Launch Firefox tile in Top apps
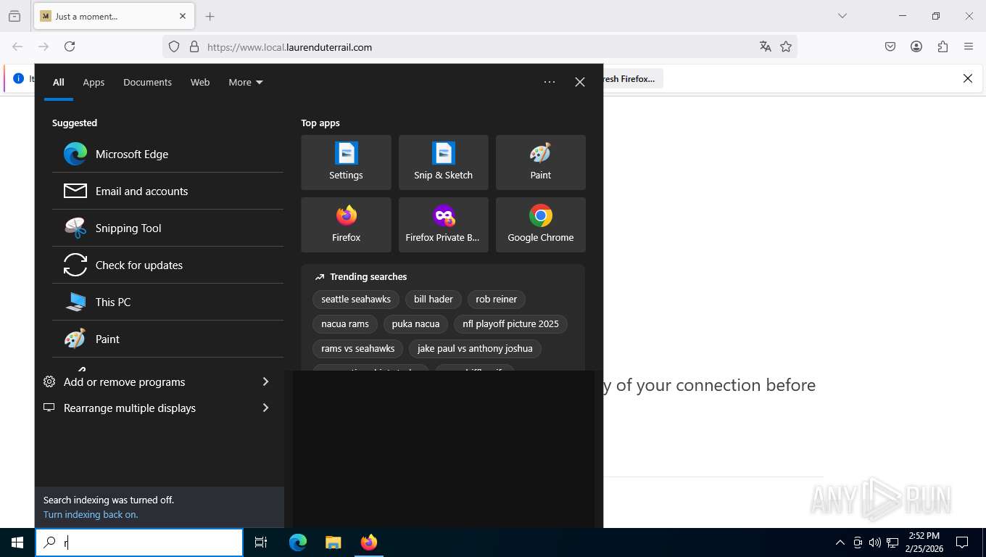The image size is (986, 557). tap(346, 225)
